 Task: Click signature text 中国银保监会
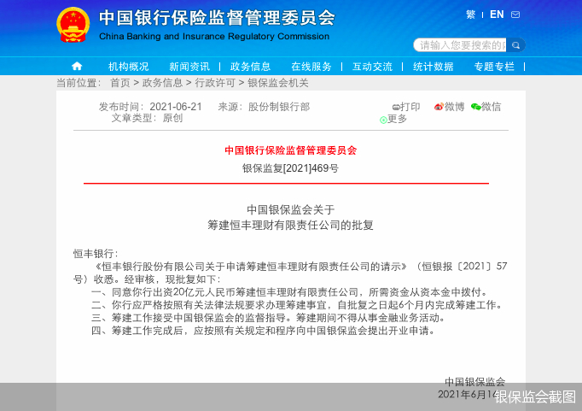(x=474, y=382)
